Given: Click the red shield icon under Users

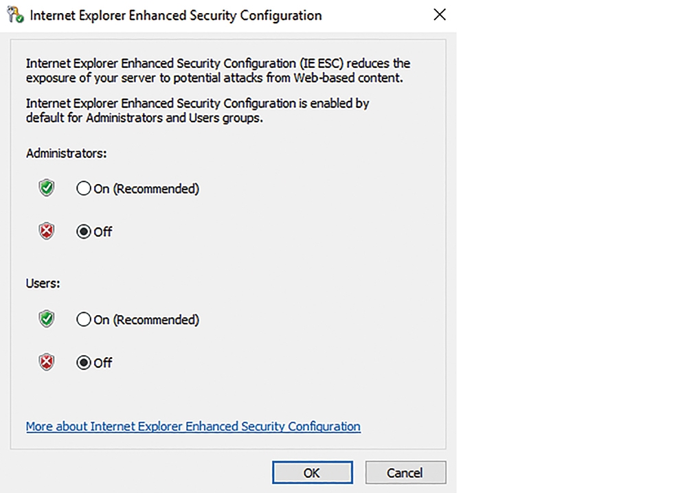Looking at the screenshot, I should click(47, 362).
